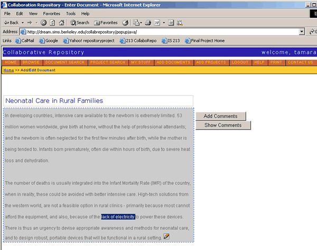Open Yahoo! repositoryproject shortcut
The image size is (317, 250).
89,41
